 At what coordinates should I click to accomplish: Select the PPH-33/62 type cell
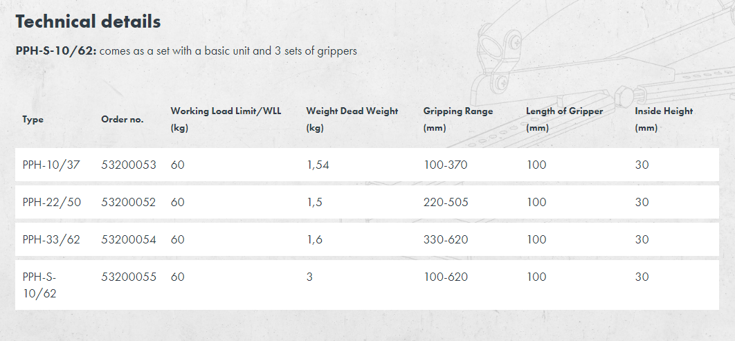coord(51,239)
